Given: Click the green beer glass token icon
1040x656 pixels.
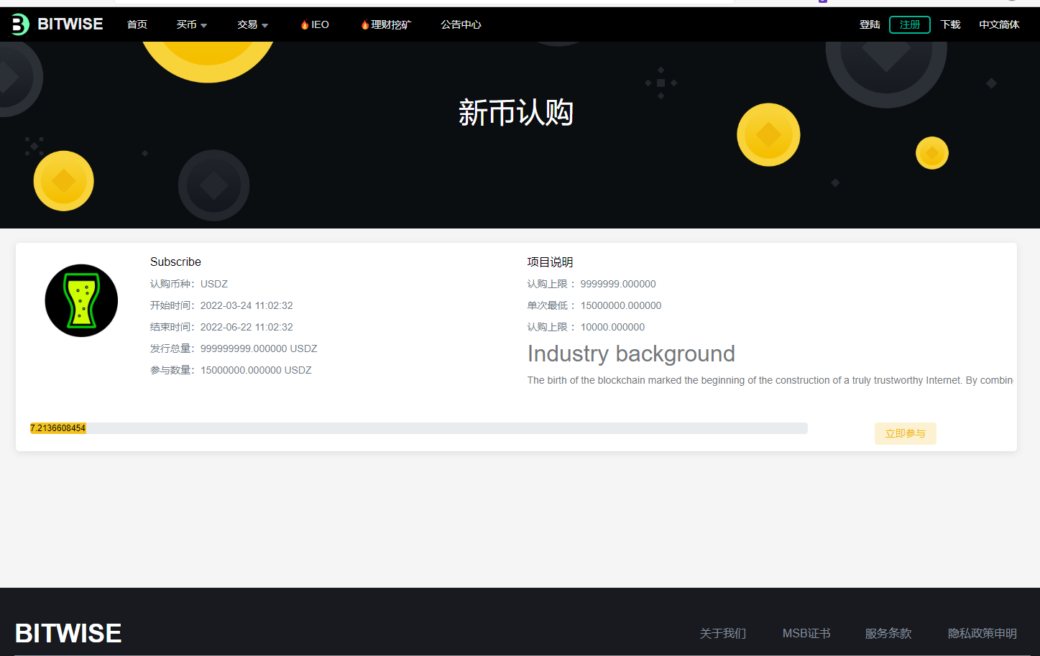Looking at the screenshot, I should coord(81,300).
